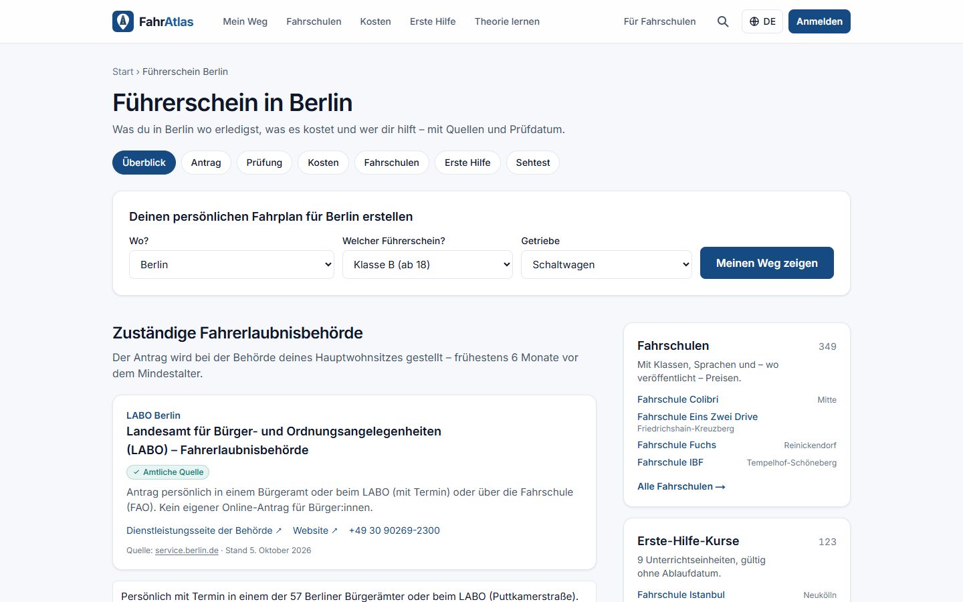Viewport: 963px width, 602px height.
Task: Go to Fahrschulen in the top navigation
Action: [x=314, y=21]
